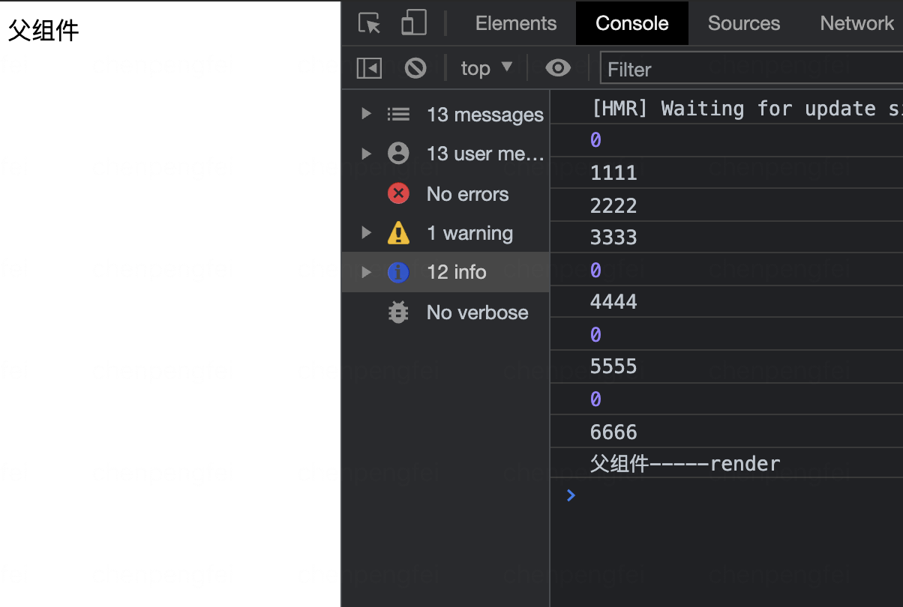Viewport: 903px width, 607px height.
Task: Switch to the Elements tab
Action: [x=516, y=22]
